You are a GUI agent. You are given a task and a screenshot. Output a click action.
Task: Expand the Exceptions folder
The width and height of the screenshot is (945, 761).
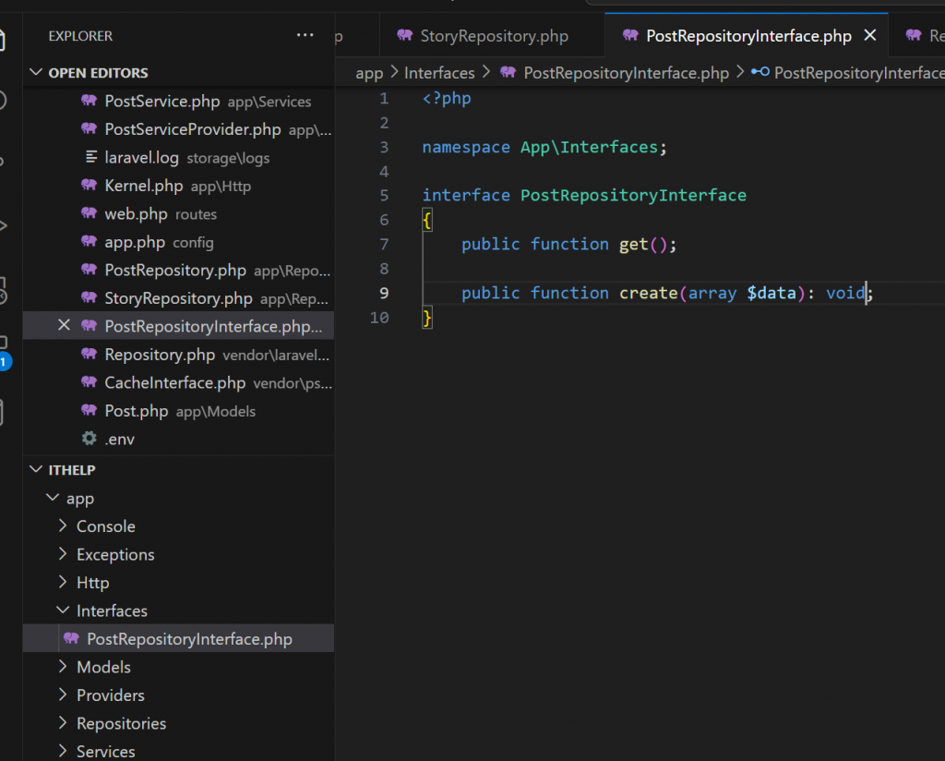click(63, 554)
